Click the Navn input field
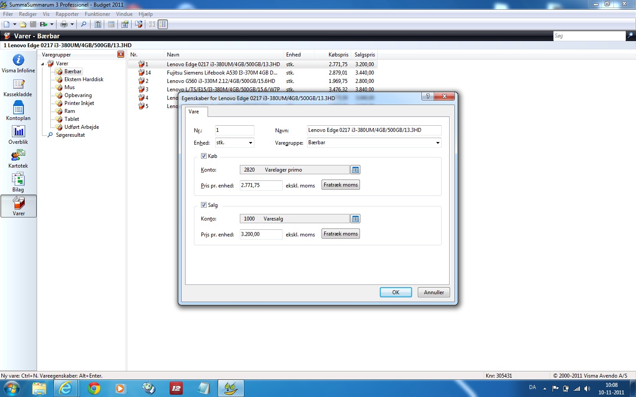 click(x=374, y=130)
